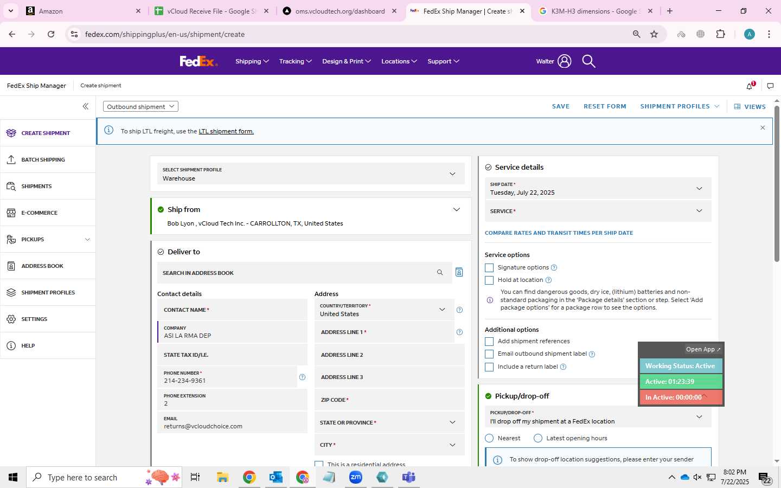Screen dimensions: 781x488
Task: Click the Zip Code field
Action: [389, 400]
